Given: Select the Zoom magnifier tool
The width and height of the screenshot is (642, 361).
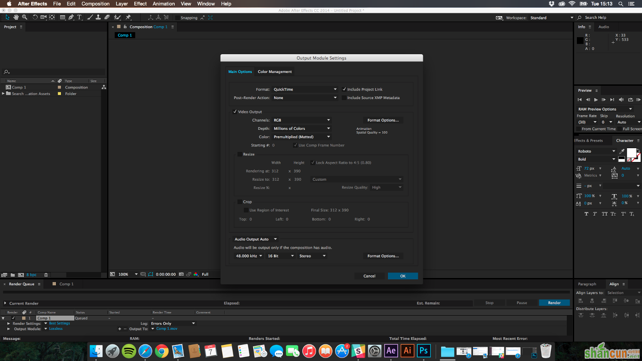Looking at the screenshot, I should [x=25, y=17].
